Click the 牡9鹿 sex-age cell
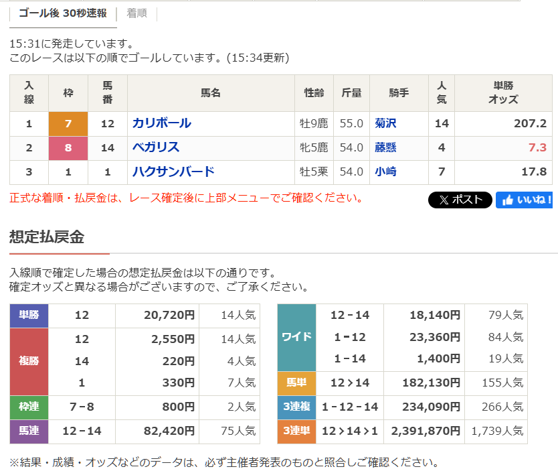Image resolution: width=558 pixels, height=471 pixels. pos(314,123)
